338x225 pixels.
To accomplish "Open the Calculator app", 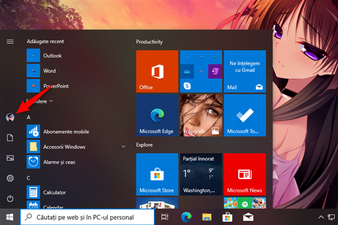I will pos(76,193).
